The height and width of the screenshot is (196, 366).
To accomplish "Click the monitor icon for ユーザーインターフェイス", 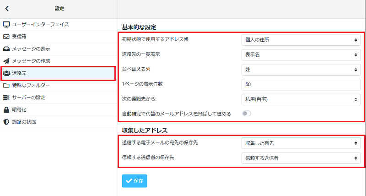I will pyautogui.click(x=6, y=25).
